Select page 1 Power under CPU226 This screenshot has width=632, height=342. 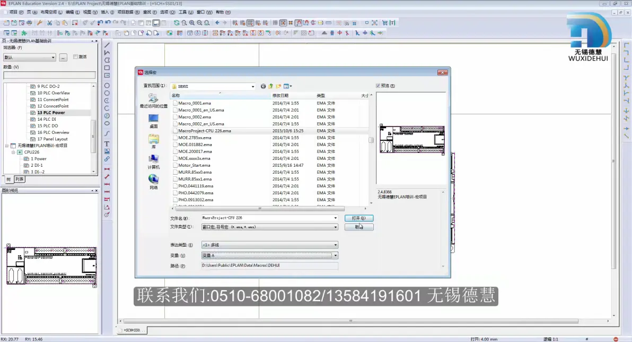coord(39,159)
